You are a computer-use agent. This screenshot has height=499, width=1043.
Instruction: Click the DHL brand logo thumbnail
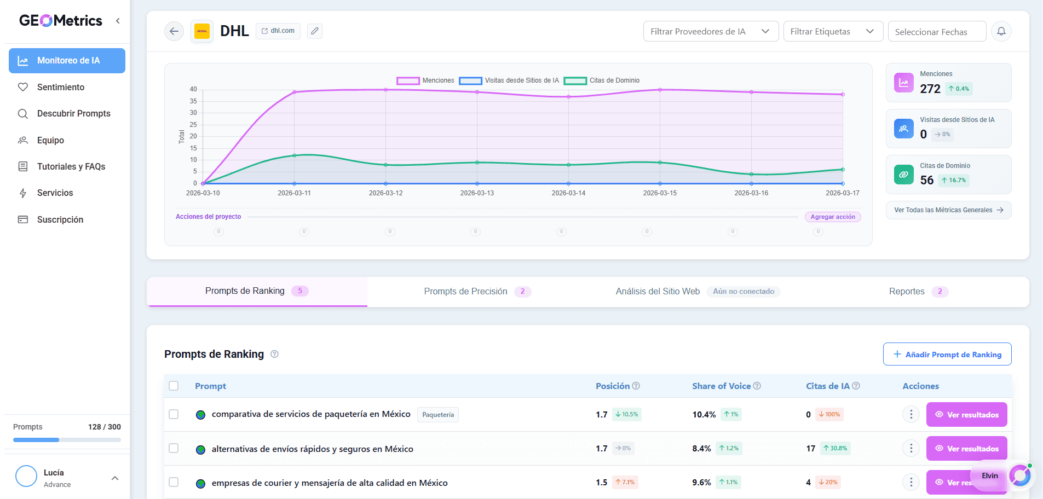(202, 31)
